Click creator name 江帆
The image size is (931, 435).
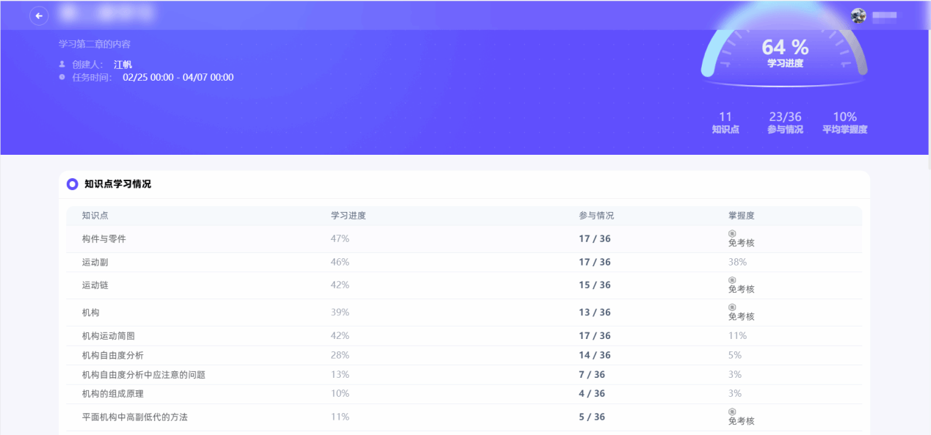coord(123,65)
